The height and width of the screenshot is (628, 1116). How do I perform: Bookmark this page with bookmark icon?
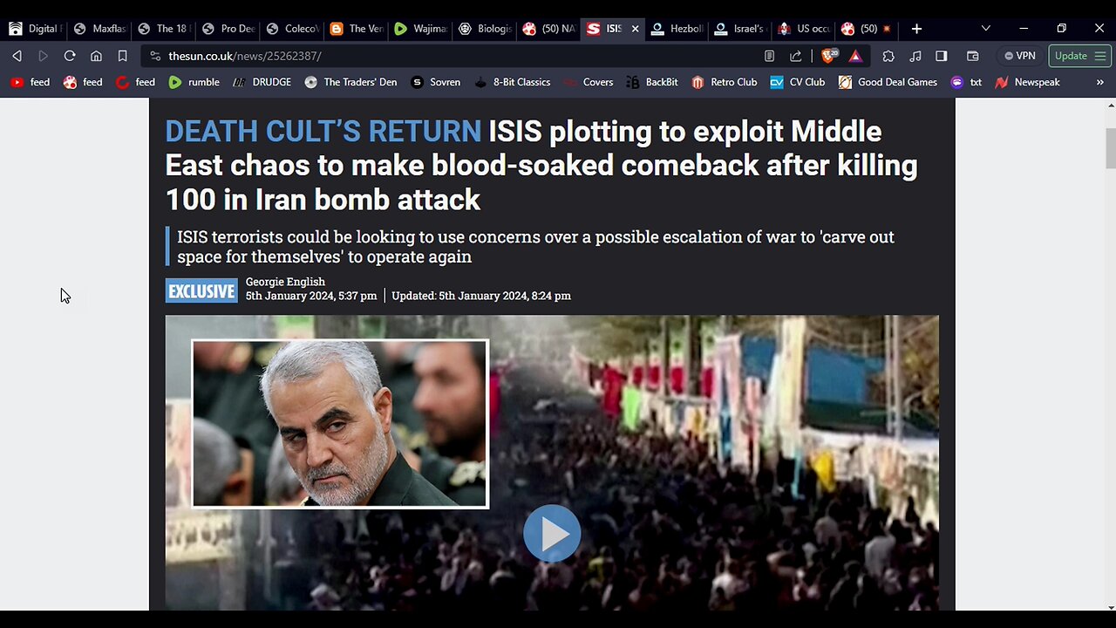(123, 56)
